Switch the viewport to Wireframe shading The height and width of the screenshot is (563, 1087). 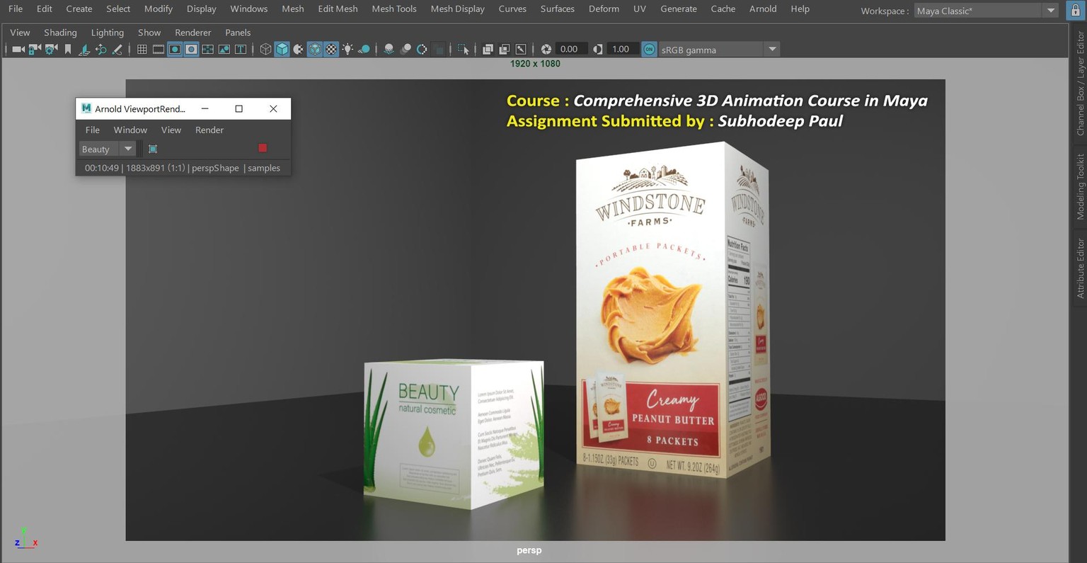[265, 50]
